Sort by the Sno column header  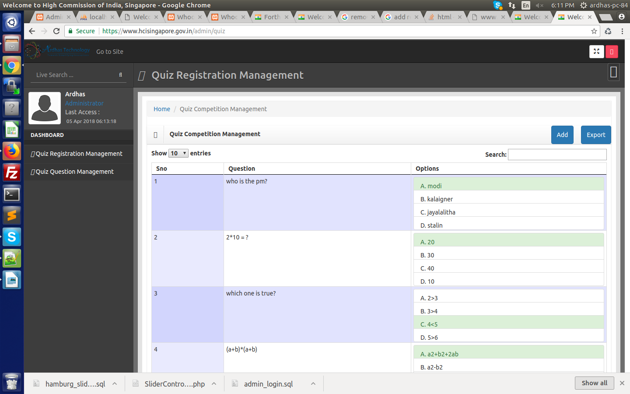coord(188,169)
